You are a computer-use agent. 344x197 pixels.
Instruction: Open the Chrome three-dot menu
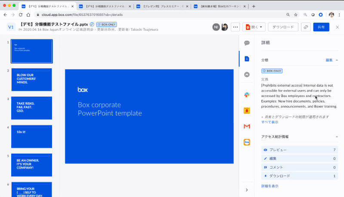tap(339, 15)
